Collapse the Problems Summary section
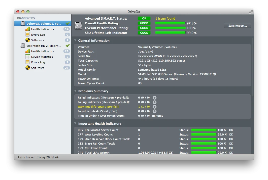Screen dimensions: 268x180 point(75,91)
